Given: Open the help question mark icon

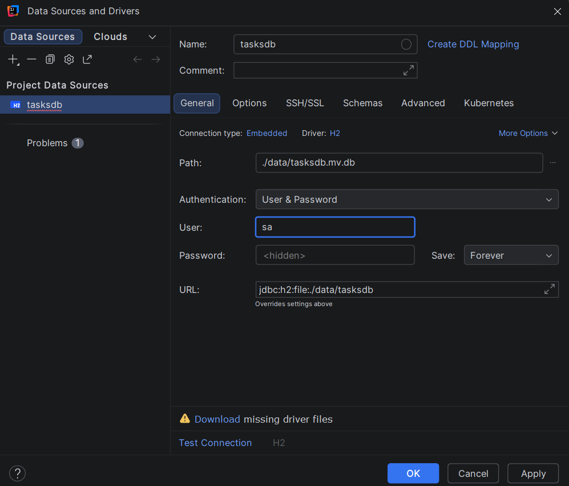Looking at the screenshot, I should [18, 473].
